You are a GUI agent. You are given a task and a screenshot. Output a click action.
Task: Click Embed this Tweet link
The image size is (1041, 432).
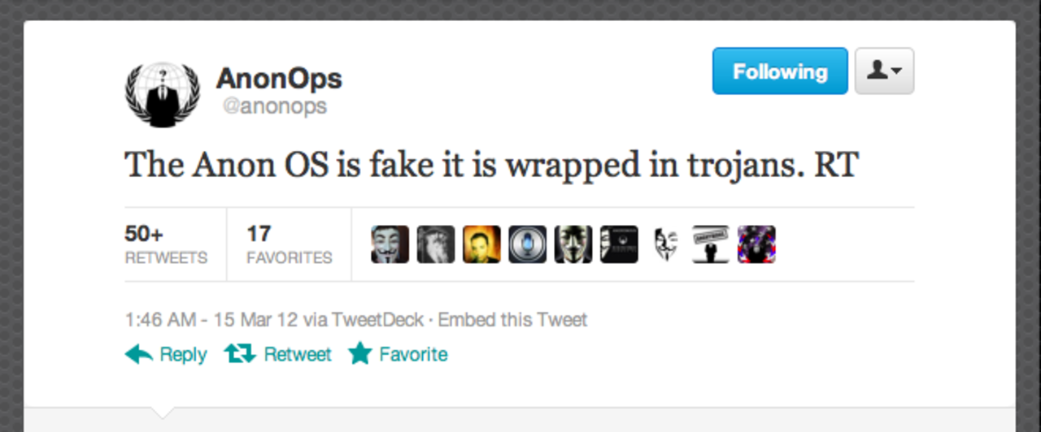pos(512,320)
